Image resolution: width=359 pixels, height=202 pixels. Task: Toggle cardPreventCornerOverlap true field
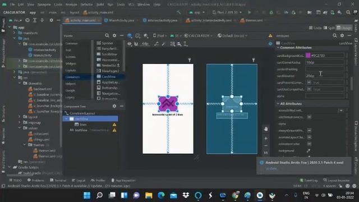[325, 82]
